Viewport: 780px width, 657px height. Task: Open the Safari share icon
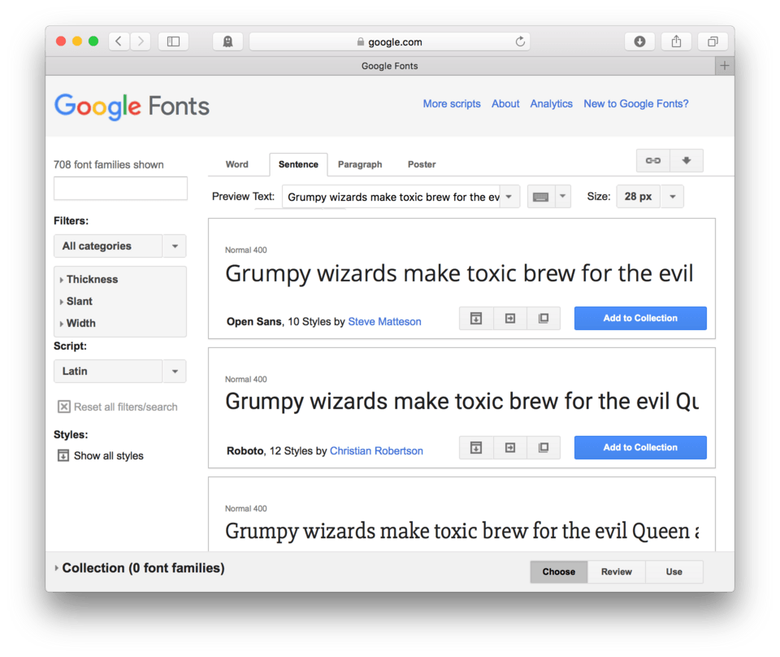tap(676, 41)
